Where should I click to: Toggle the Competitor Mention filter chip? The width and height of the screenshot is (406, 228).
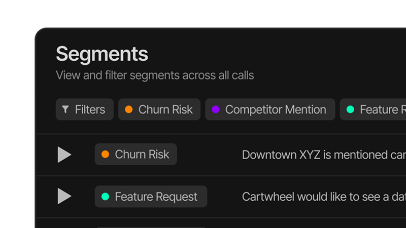(x=270, y=109)
